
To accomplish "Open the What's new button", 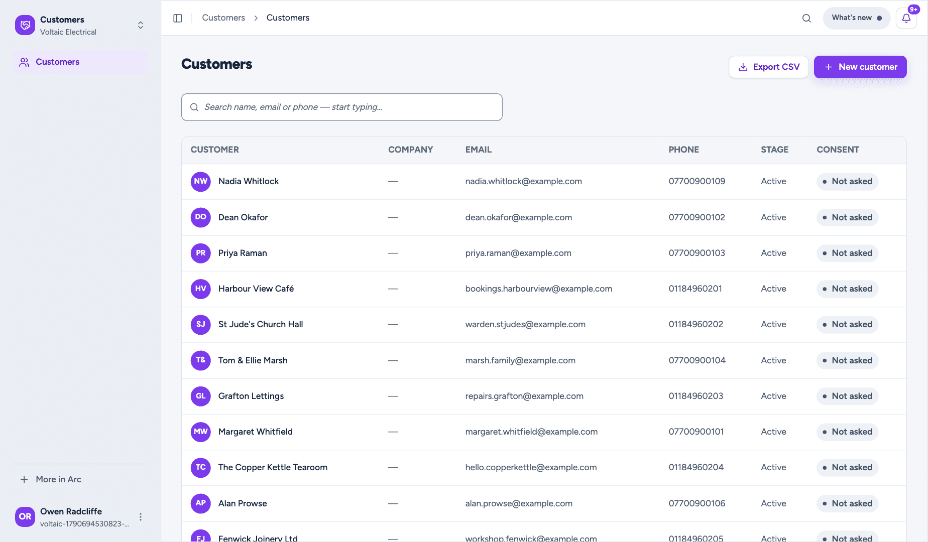I will (857, 18).
